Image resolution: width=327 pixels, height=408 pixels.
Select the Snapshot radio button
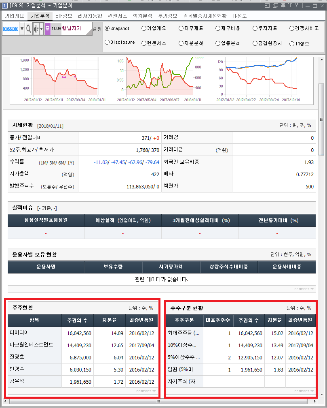pyautogui.click(x=107, y=28)
